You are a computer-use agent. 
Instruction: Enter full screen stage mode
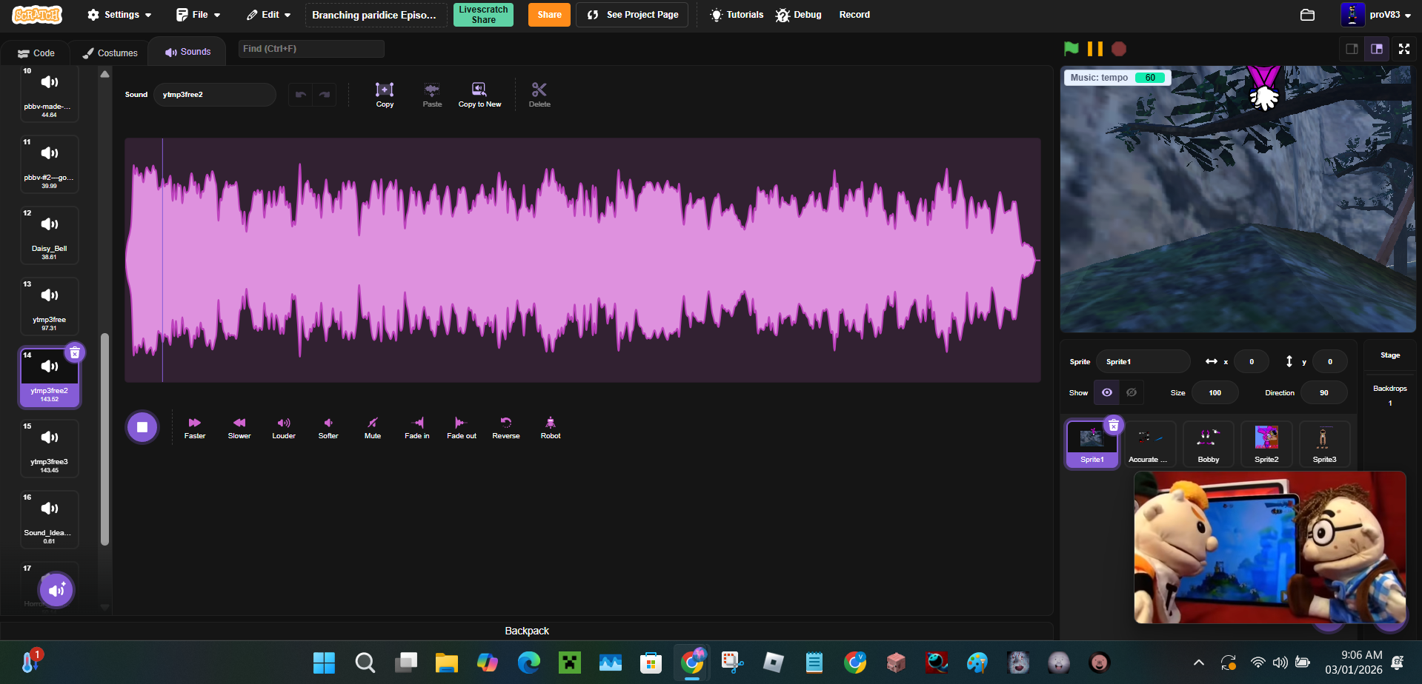(x=1403, y=49)
